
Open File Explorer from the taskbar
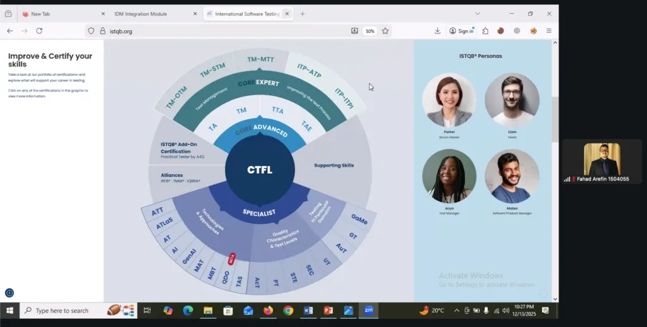[208, 311]
